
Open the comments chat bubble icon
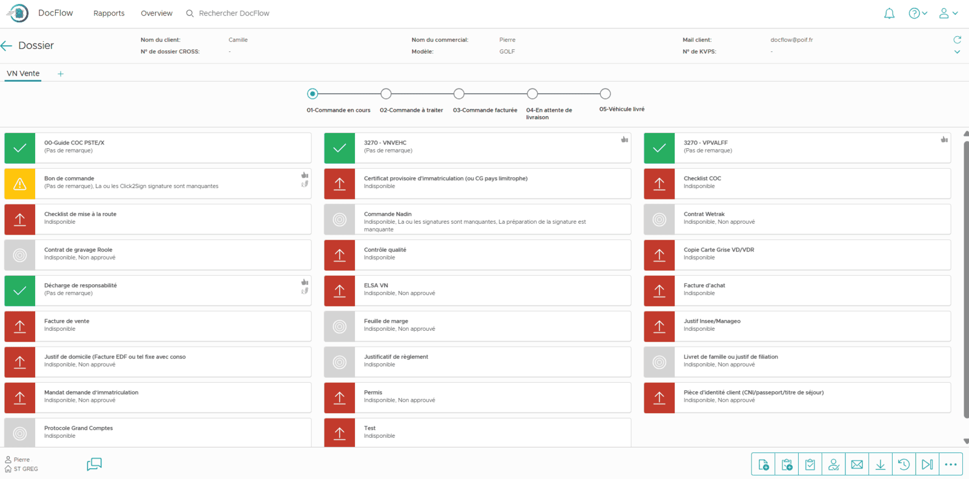point(94,464)
